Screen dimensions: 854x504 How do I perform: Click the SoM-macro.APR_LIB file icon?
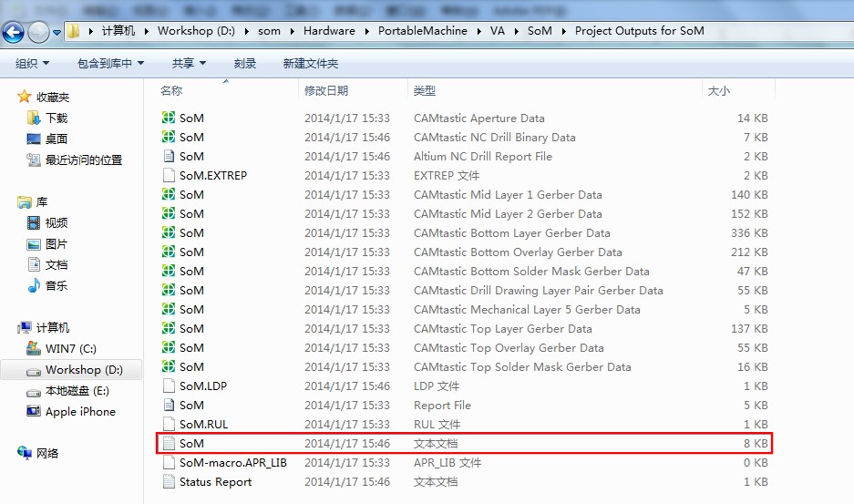[x=169, y=462]
